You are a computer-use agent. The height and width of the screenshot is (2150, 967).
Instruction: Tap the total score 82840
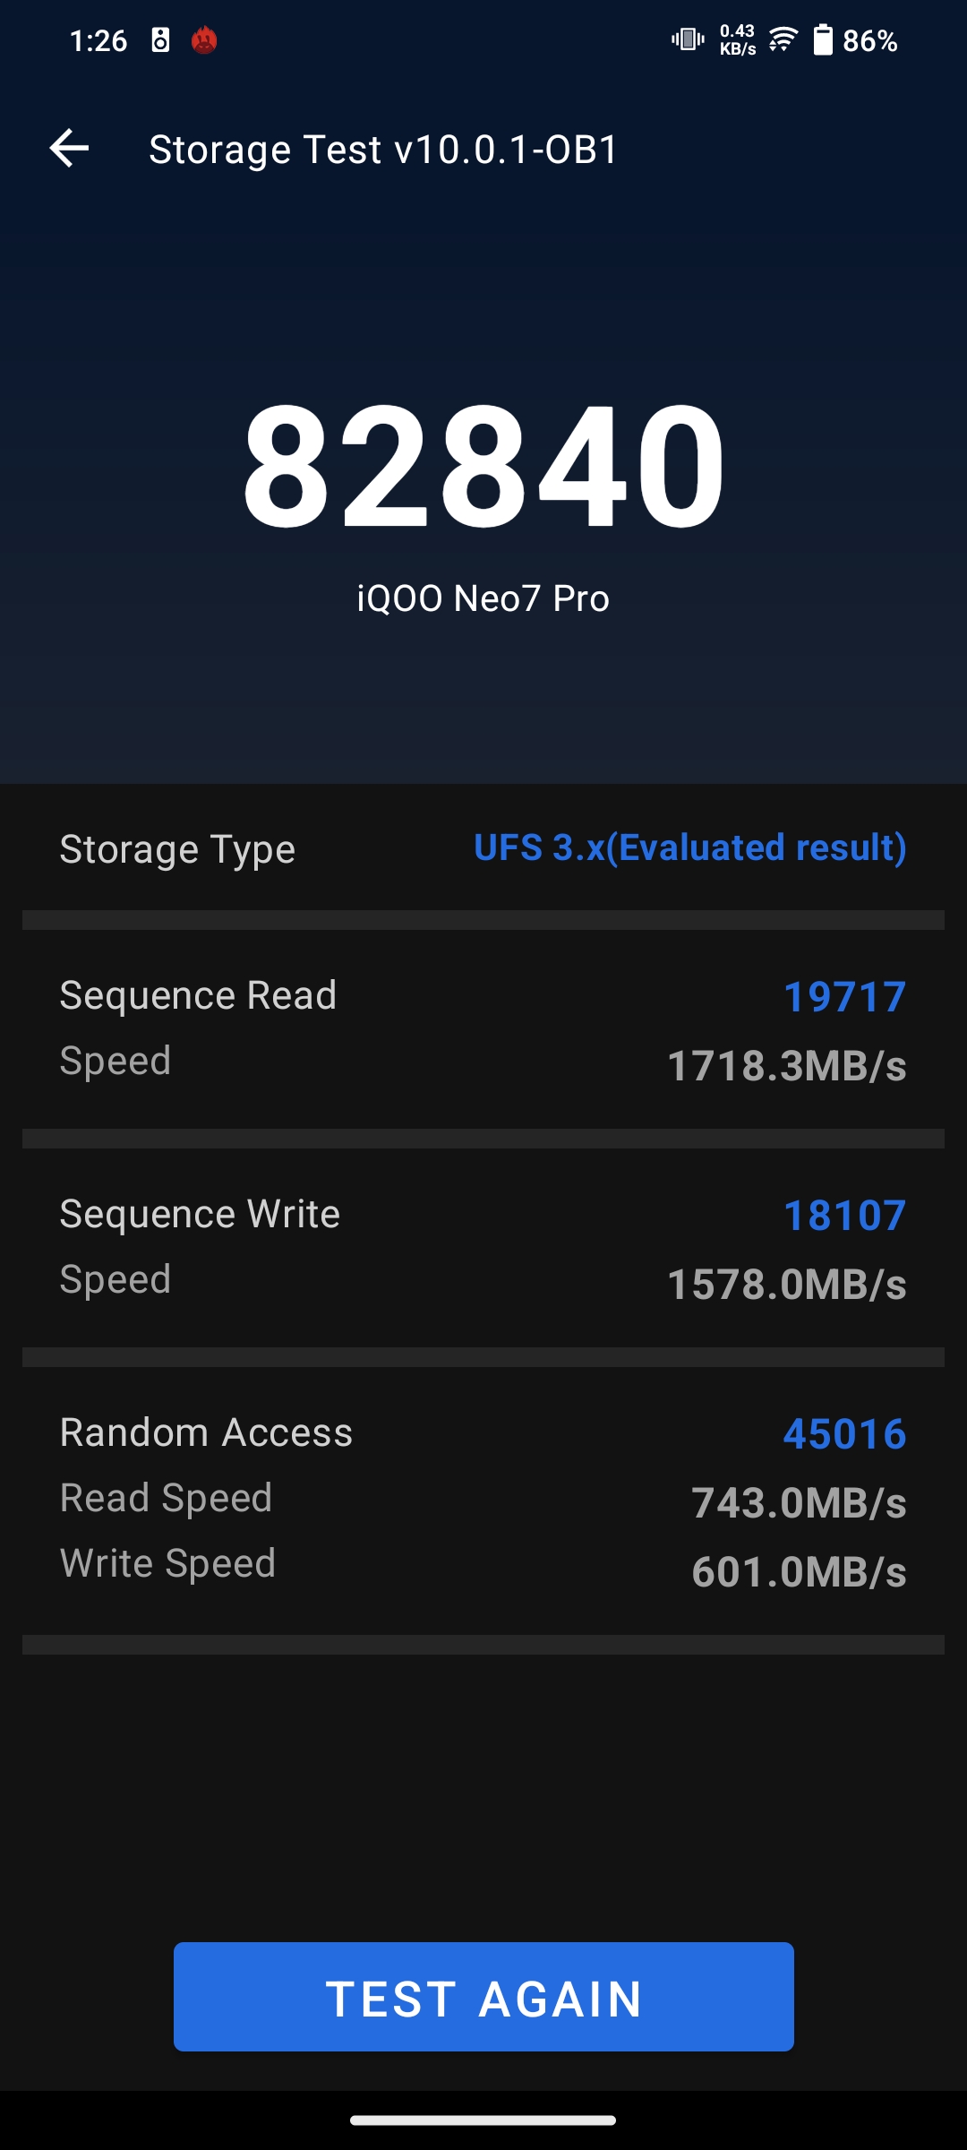click(483, 466)
